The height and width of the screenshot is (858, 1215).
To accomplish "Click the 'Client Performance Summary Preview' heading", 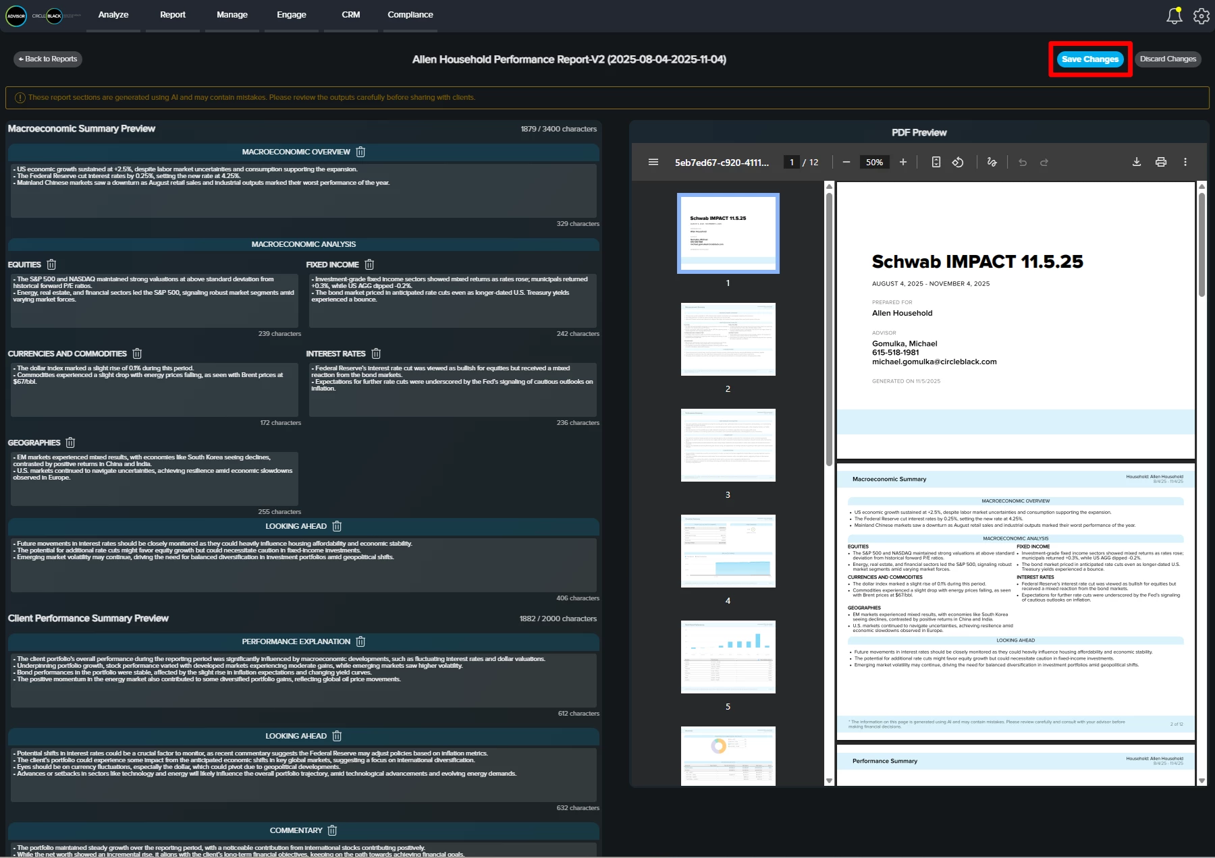I will (x=88, y=619).
